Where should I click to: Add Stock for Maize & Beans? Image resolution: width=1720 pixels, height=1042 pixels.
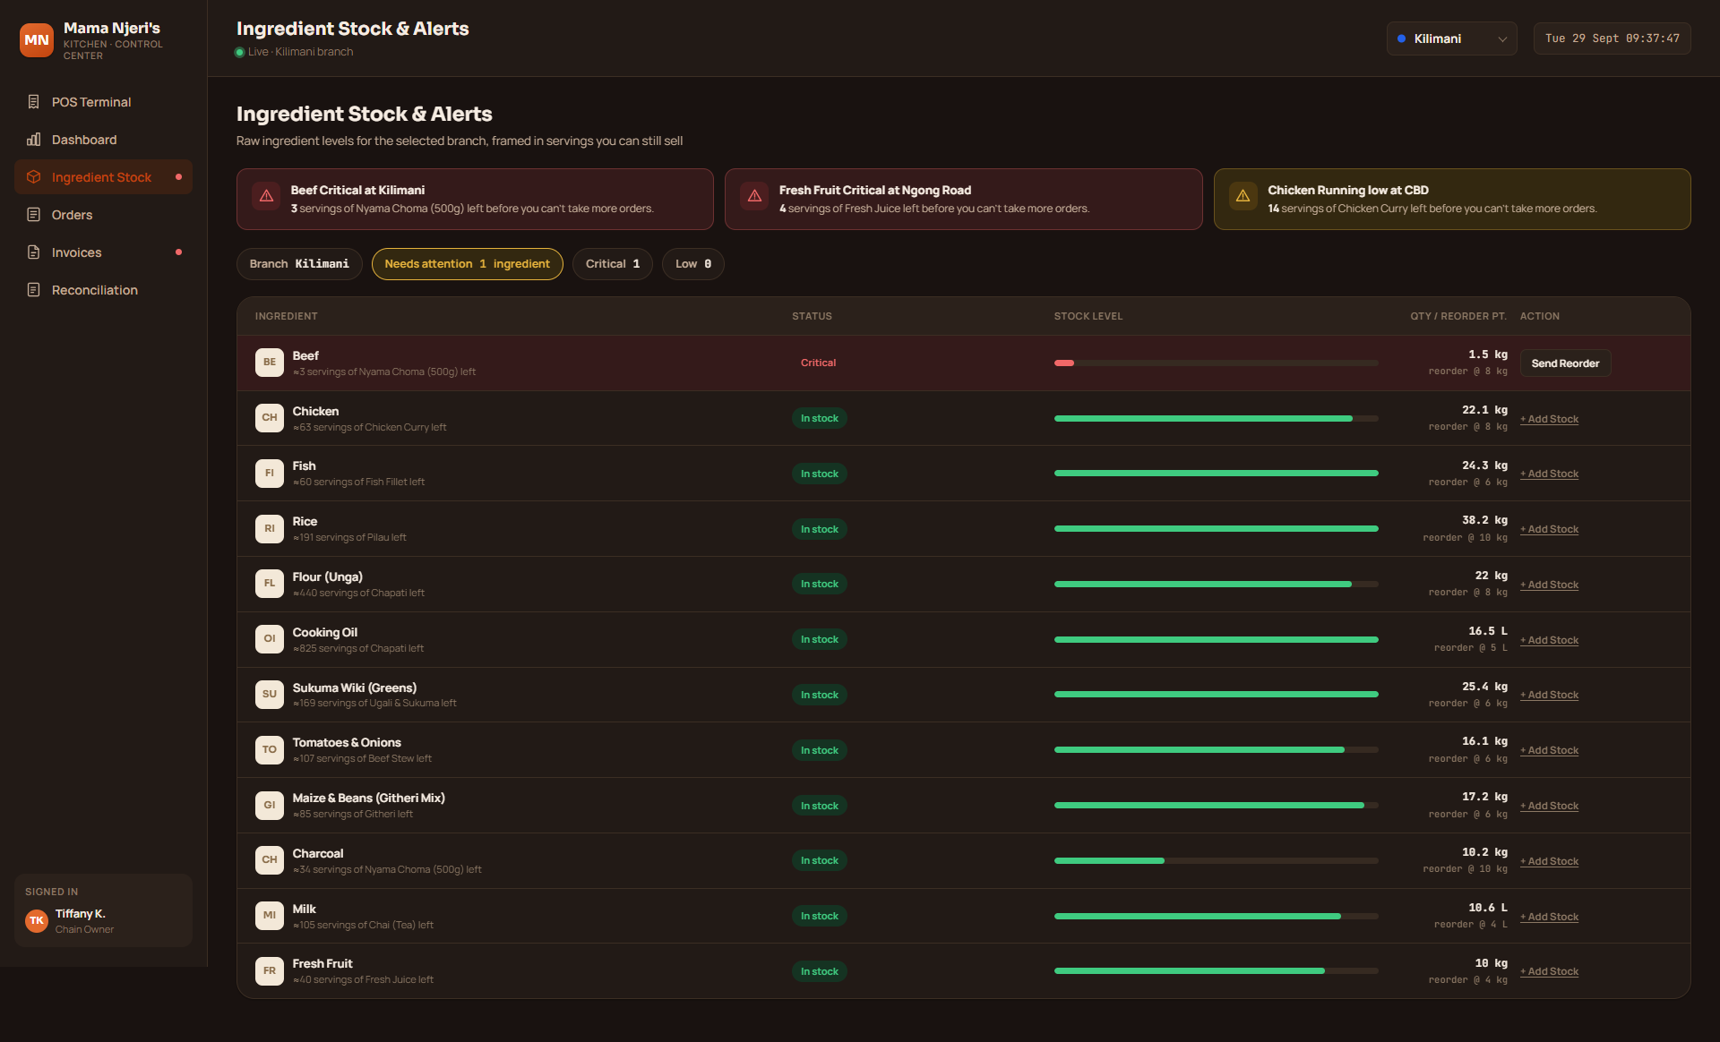(1550, 806)
